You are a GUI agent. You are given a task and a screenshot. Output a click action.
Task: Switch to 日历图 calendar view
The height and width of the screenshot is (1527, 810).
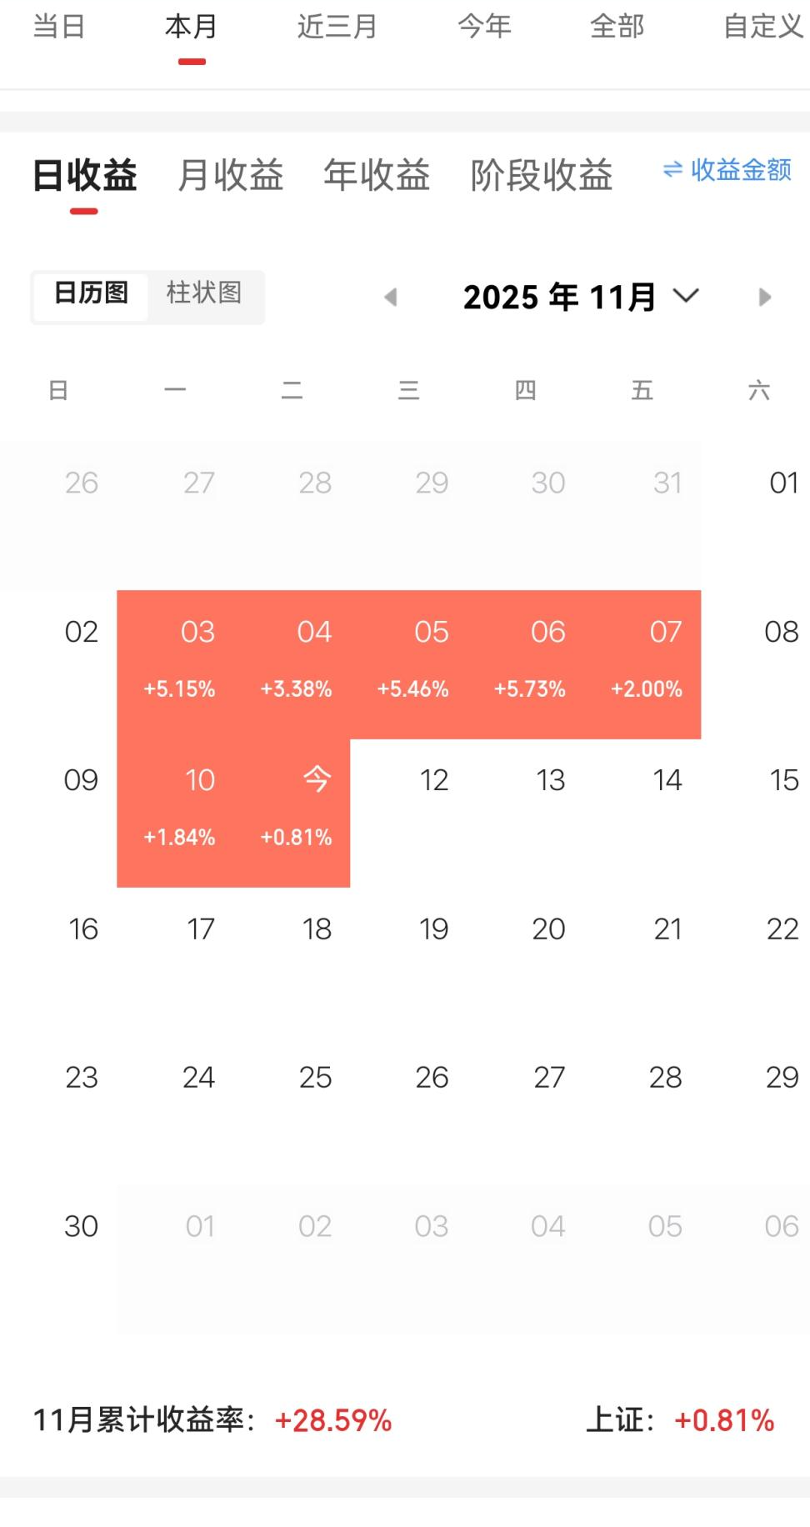click(91, 293)
